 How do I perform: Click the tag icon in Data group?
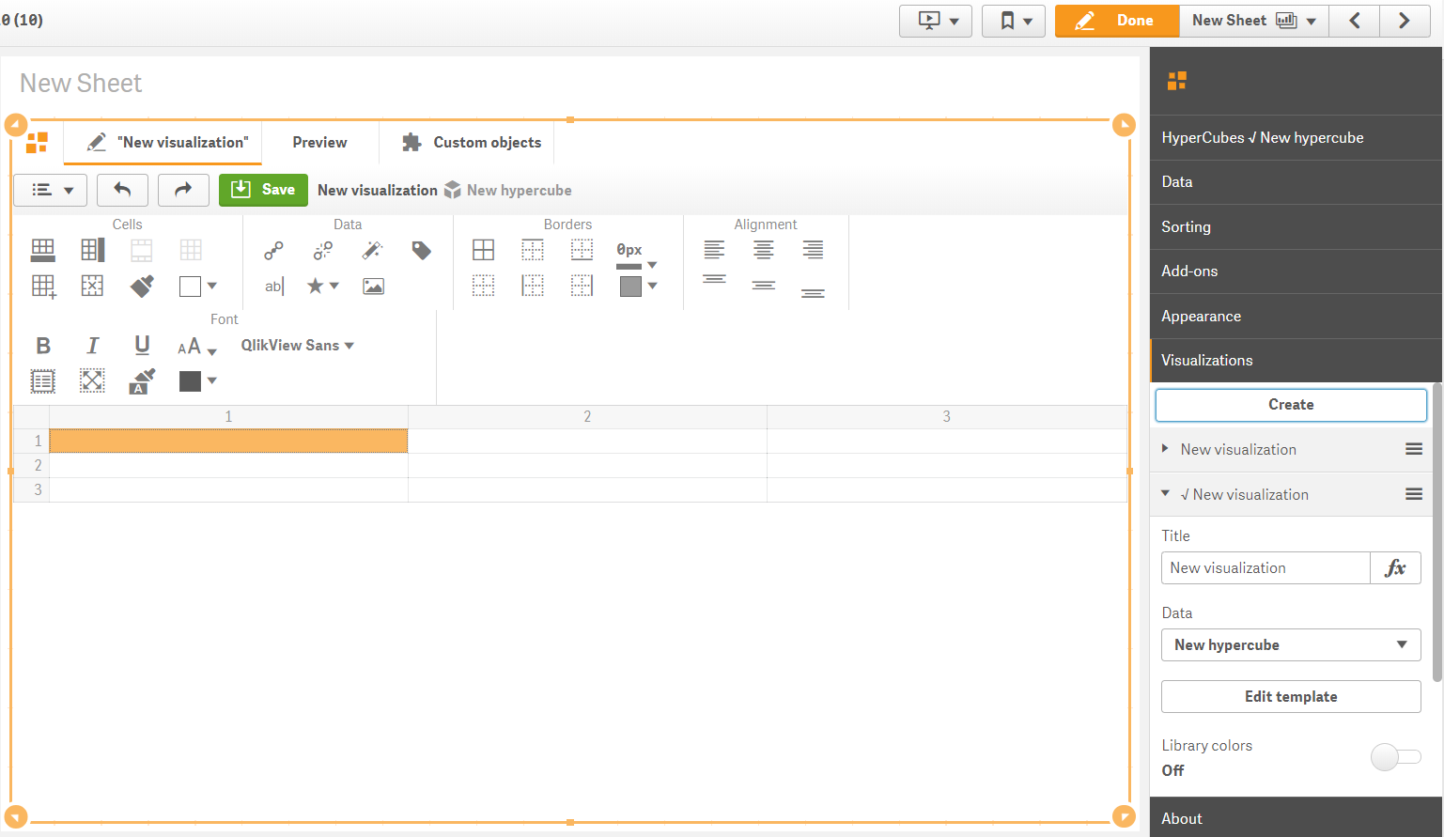[x=421, y=250]
